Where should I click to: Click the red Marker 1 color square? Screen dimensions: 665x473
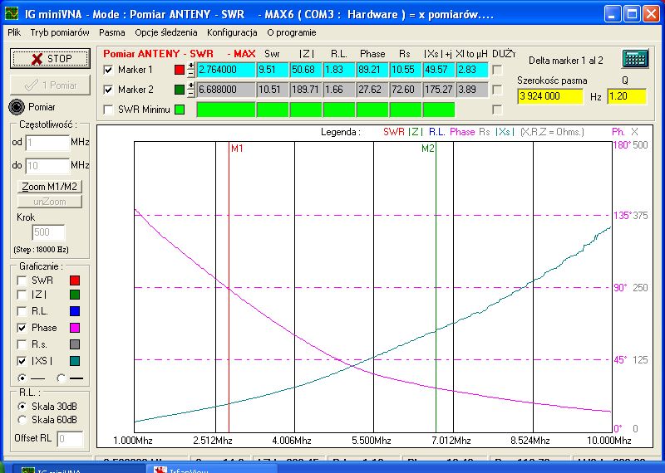click(x=180, y=70)
